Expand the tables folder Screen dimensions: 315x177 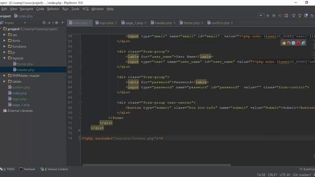[4, 82]
